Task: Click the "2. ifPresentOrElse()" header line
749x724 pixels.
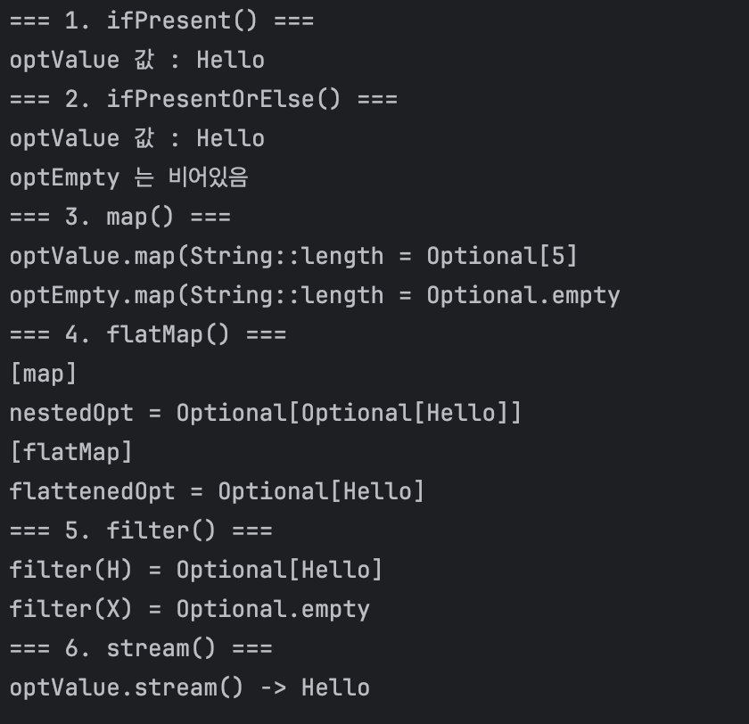Action: [x=203, y=99]
